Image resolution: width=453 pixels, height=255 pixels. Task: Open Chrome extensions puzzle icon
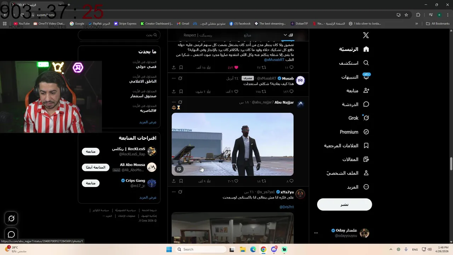click(x=418, y=15)
